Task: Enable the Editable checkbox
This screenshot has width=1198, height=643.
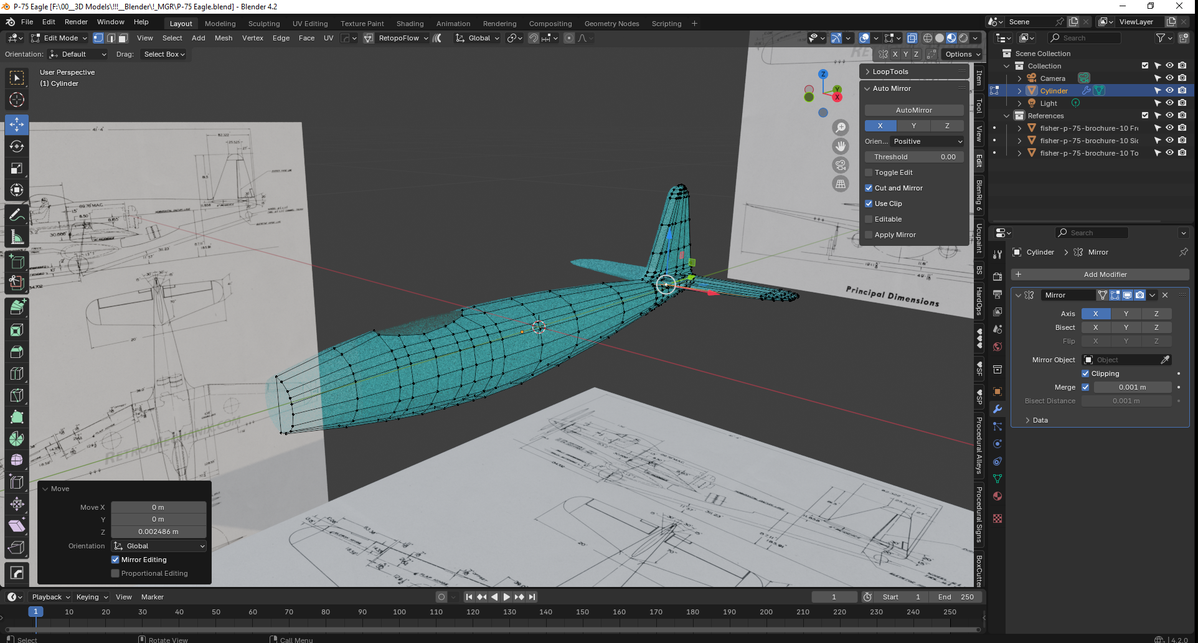Action: tap(869, 219)
